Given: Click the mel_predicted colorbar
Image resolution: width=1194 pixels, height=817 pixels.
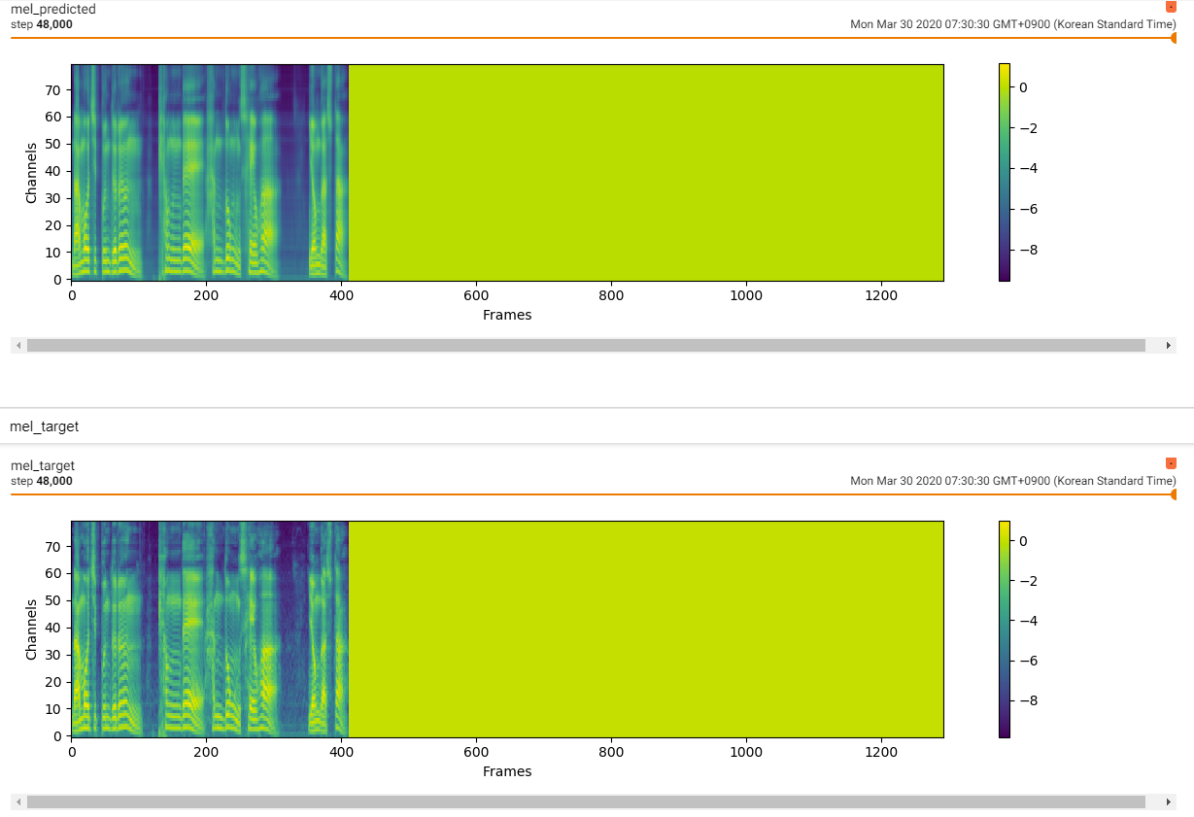Looking at the screenshot, I should click(1005, 172).
